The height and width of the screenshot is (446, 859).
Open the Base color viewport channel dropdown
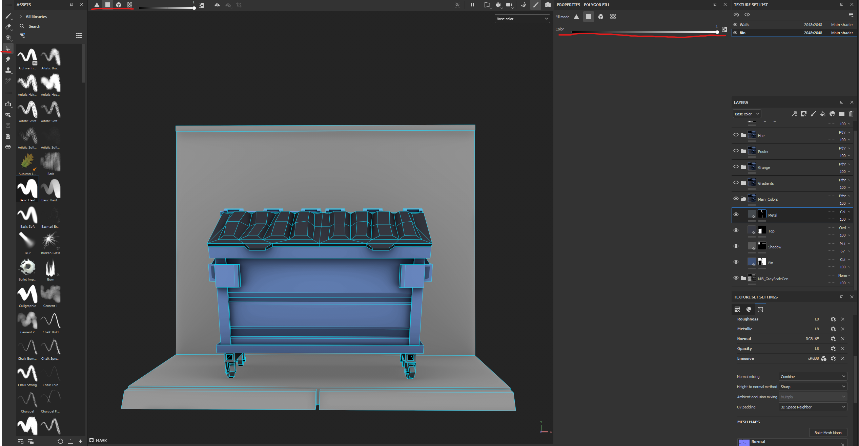point(522,19)
